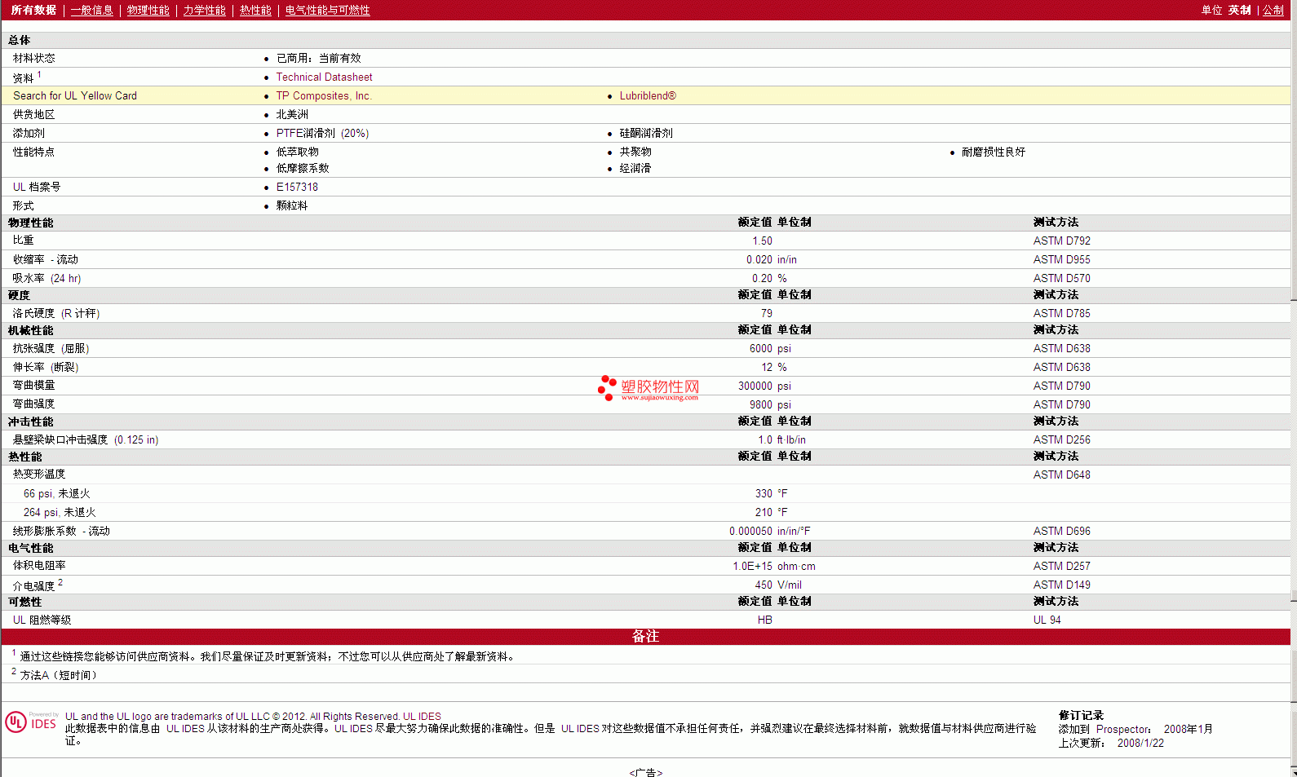Go to the 力学性能 tab
This screenshot has height=777, width=1297.
pyautogui.click(x=205, y=11)
